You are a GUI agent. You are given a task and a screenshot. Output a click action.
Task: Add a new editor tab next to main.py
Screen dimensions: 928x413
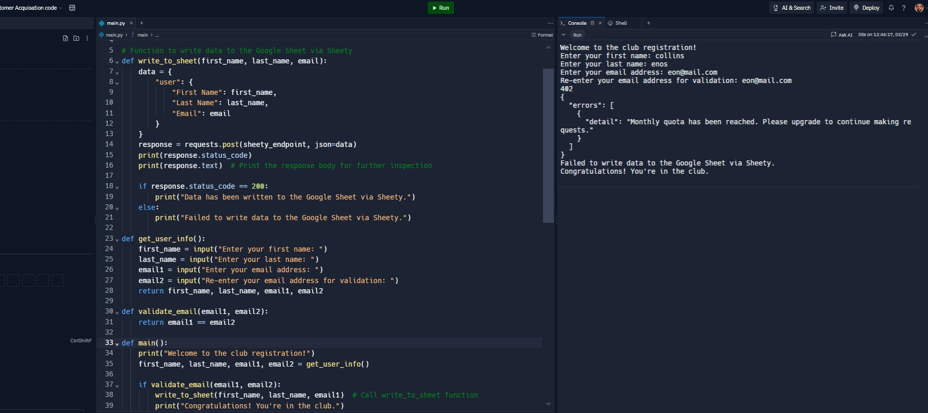click(x=141, y=23)
